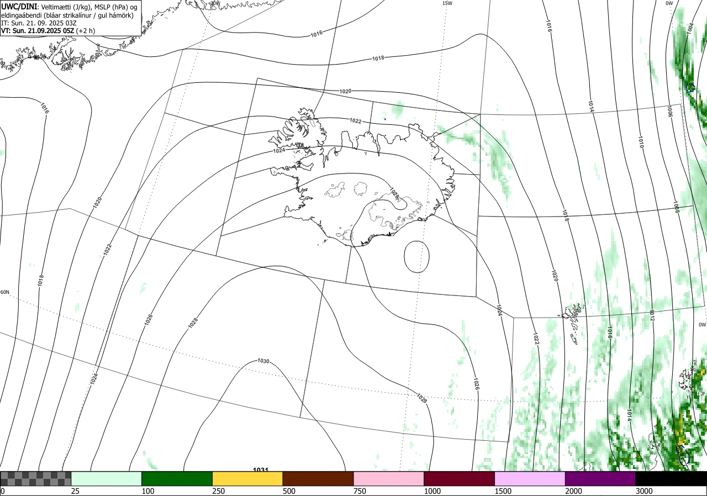Click the '500' legend scale value
This screenshot has width=707, height=496.
click(289, 491)
